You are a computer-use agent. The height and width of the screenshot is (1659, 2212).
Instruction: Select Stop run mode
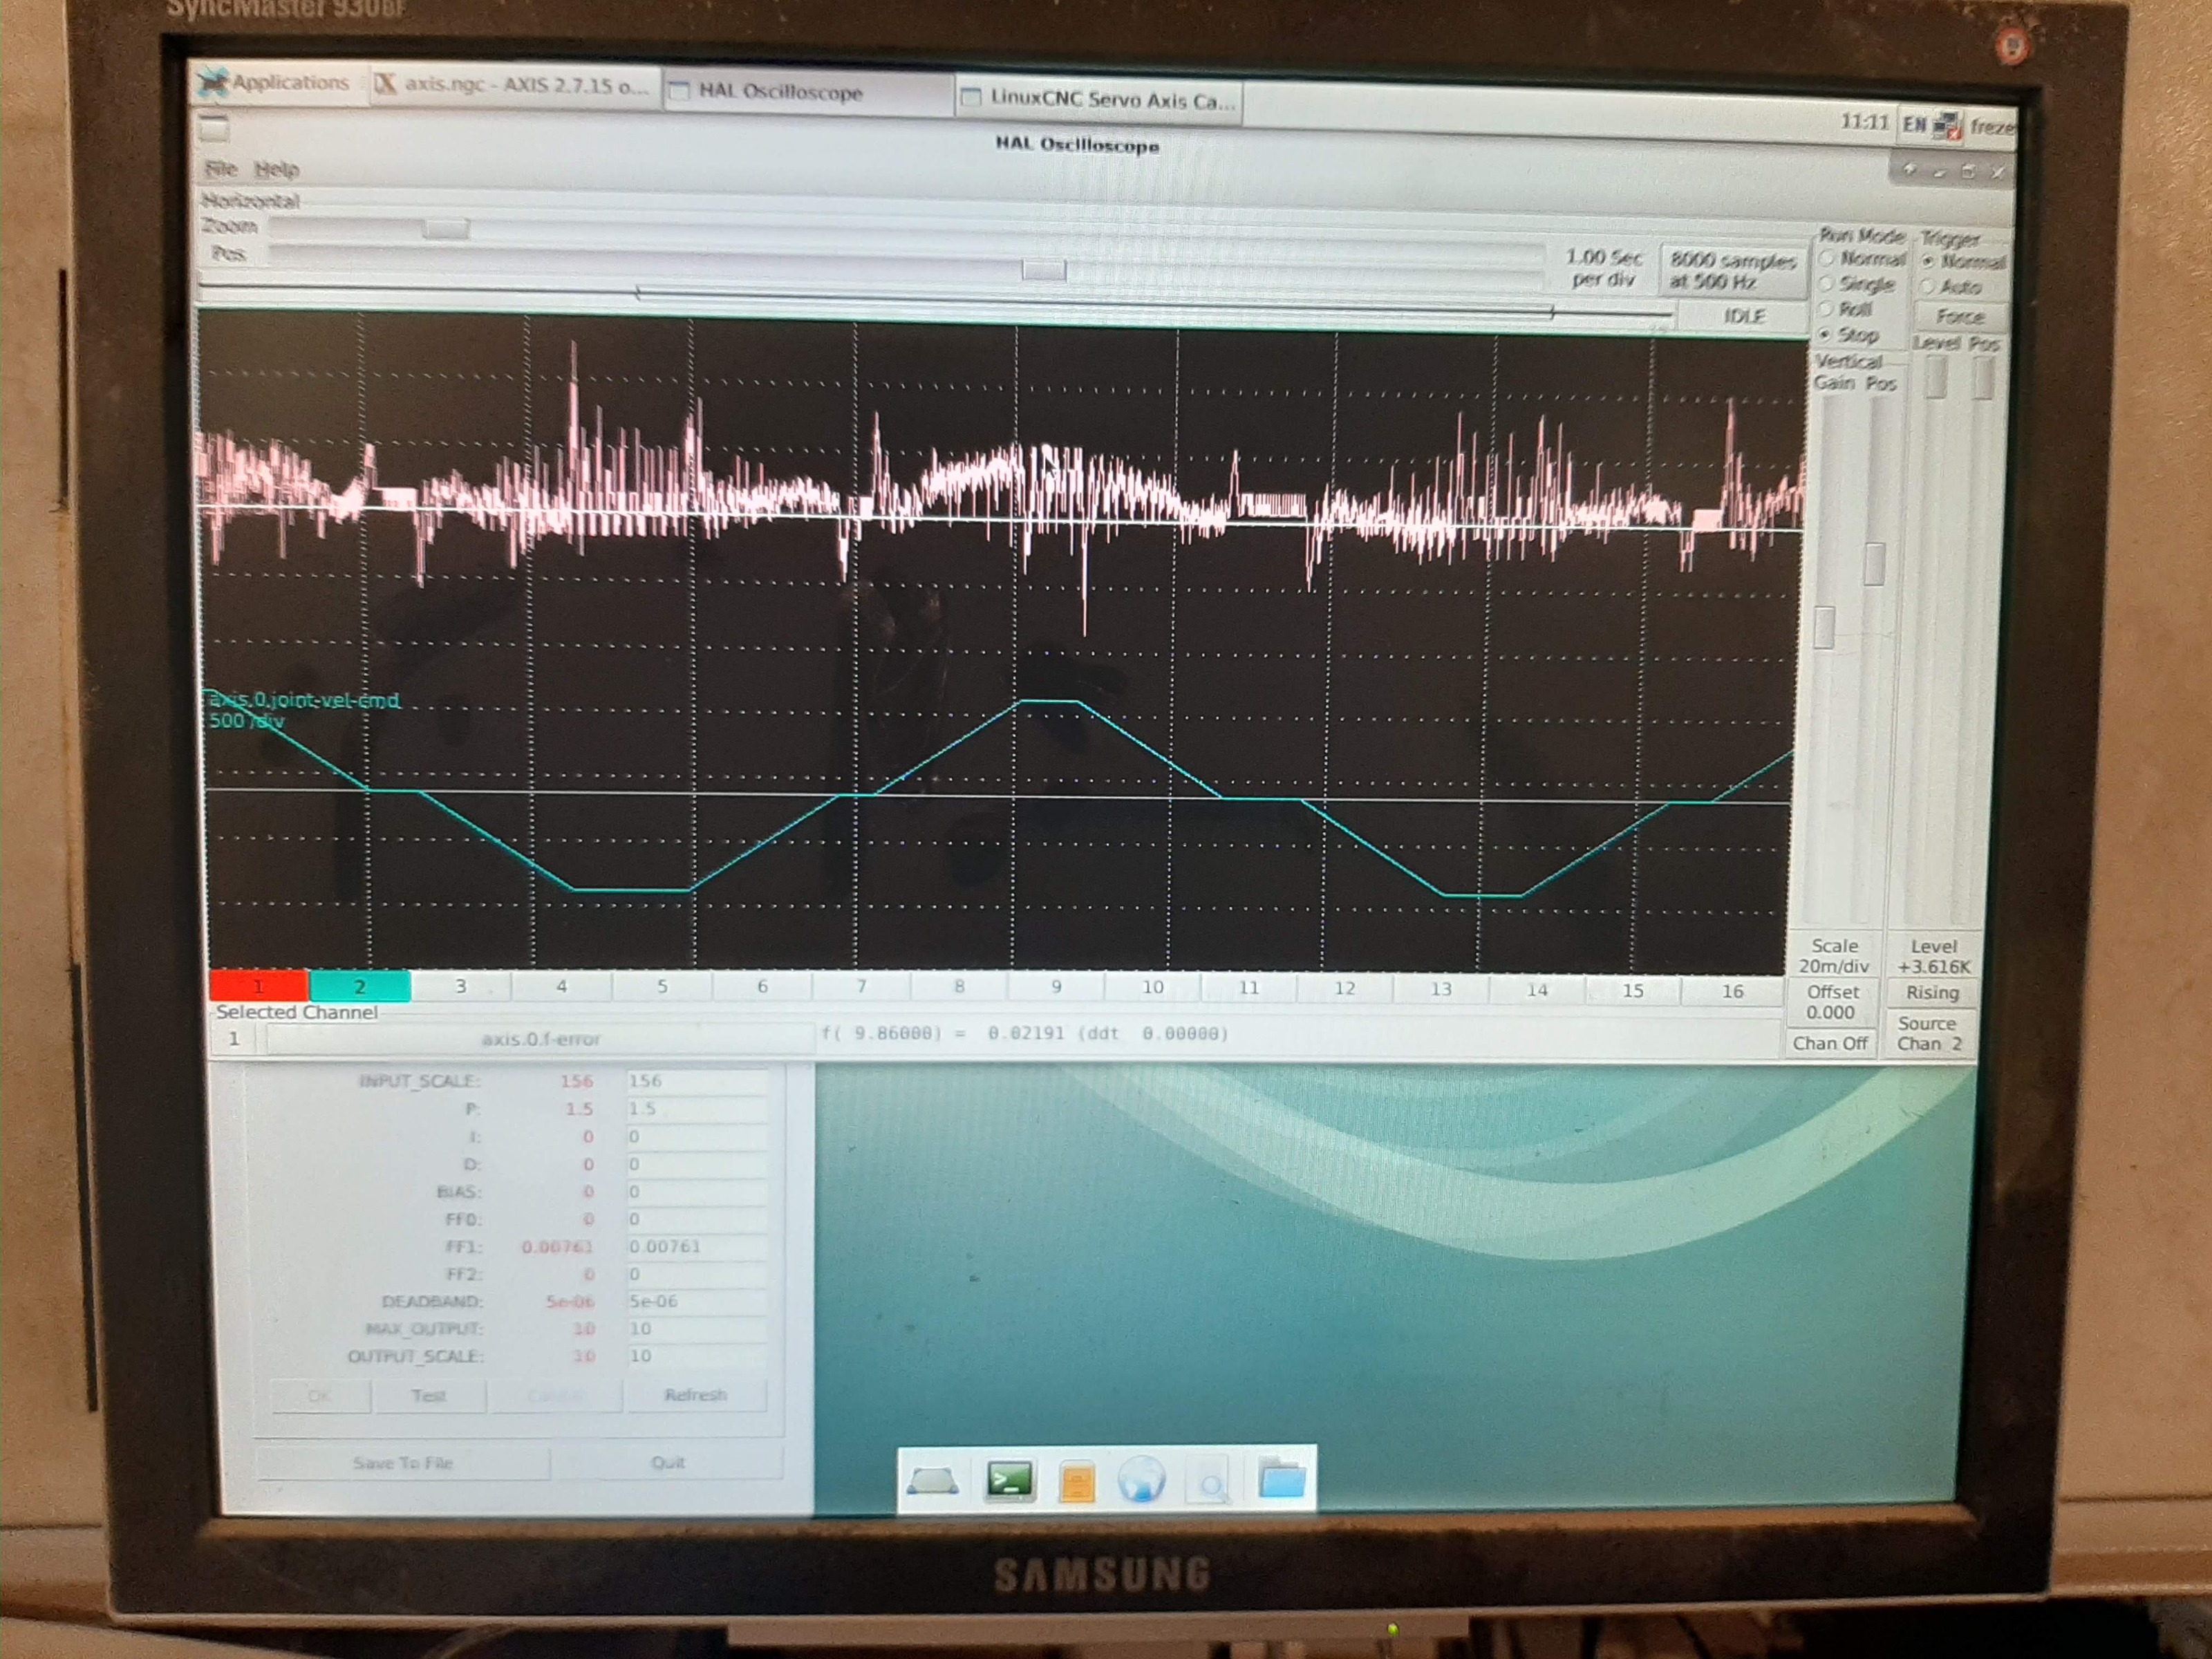[1849, 335]
